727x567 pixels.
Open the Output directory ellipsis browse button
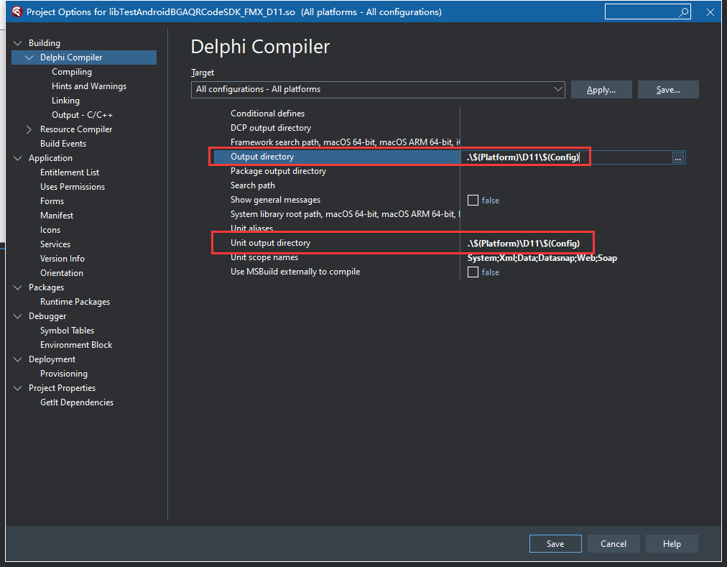[678, 158]
